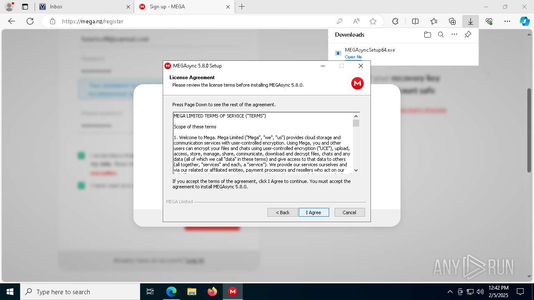
Task: Go back with the Back button in setup
Action: (282, 212)
